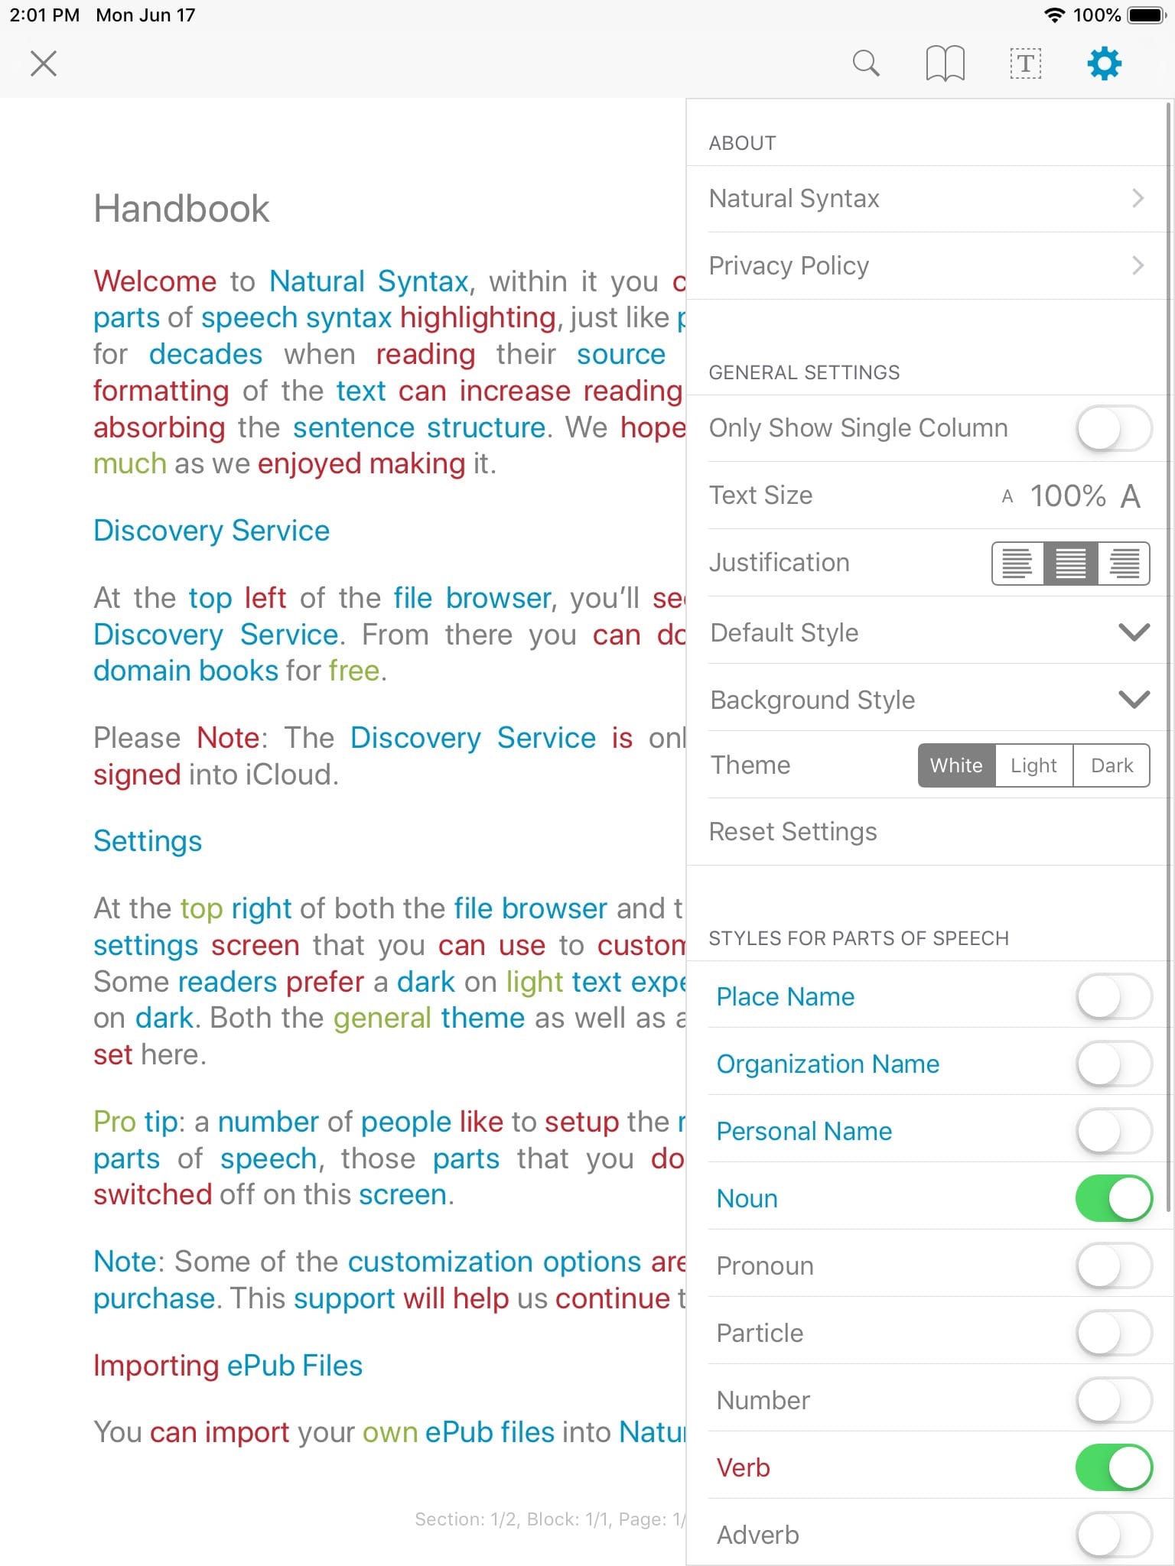Screen dimensions: 1175x1566
Task: Close the Handbook reader
Action: click(x=44, y=63)
